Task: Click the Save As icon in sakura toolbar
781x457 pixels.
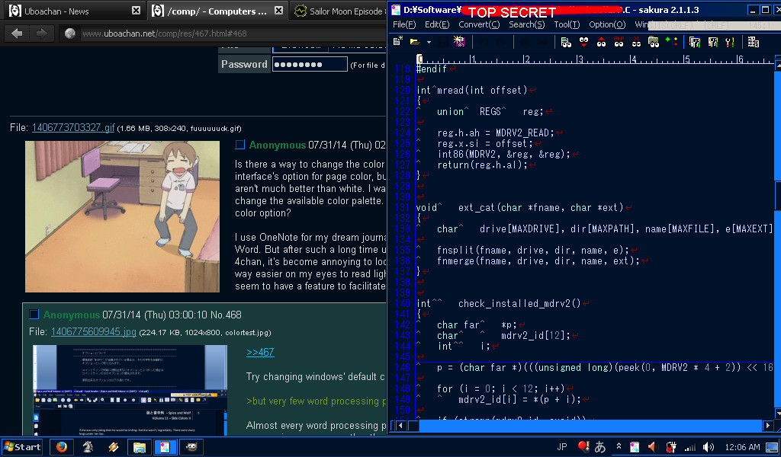Action: point(459,42)
